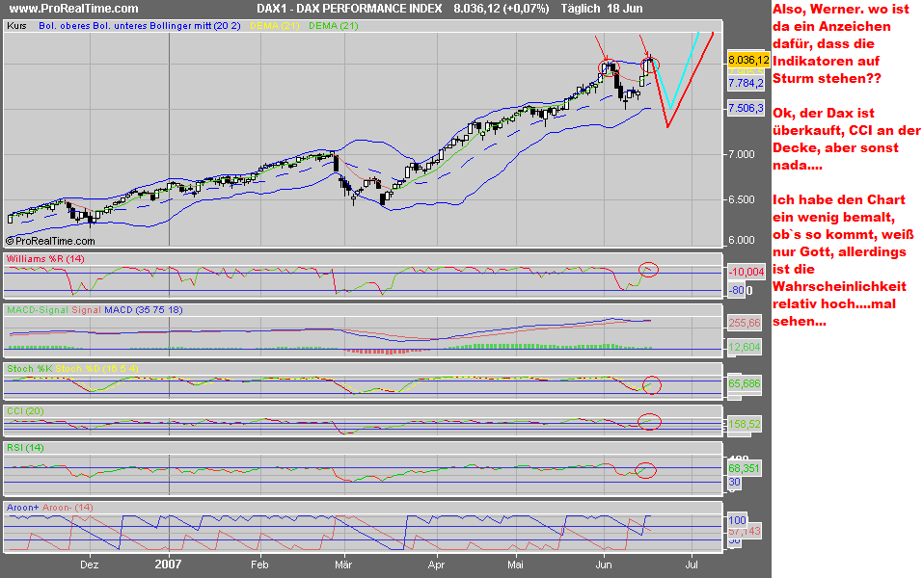Click the Dez month on time axis
Image resolution: width=923 pixels, height=578 pixels.
[89, 565]
